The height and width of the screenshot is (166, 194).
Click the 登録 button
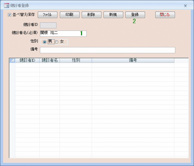pyautogui.click(x=135, y=15)
